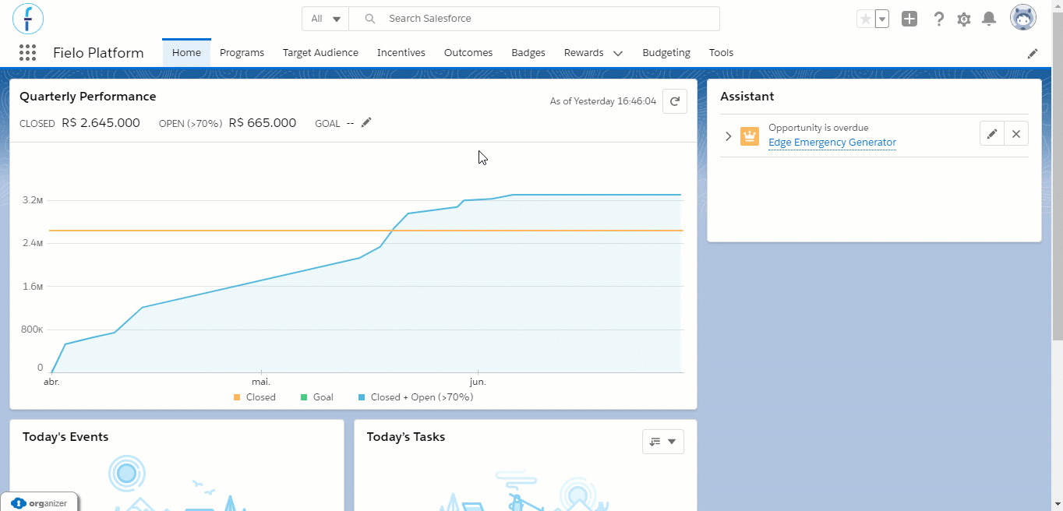Expand the Rewards tab dropdown arrow
This screenshot has height=511, width=1063.
pyautogui.click(x=618, y=53)
